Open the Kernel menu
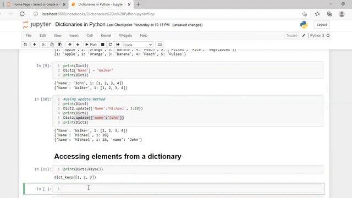 106,35
